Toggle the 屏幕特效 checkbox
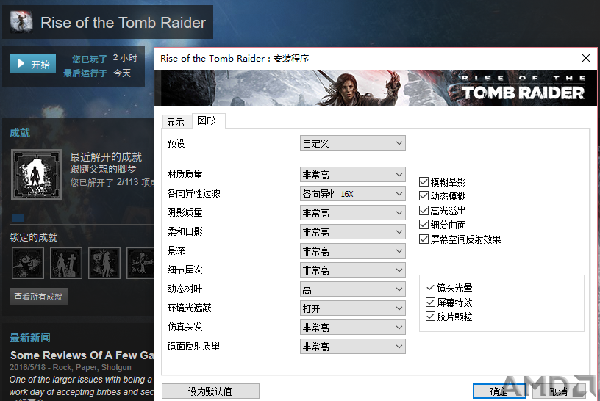The width and height of the screenshot is (600, 401). 430,303
